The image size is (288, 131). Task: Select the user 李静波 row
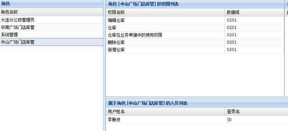click(x=197, y=119)
